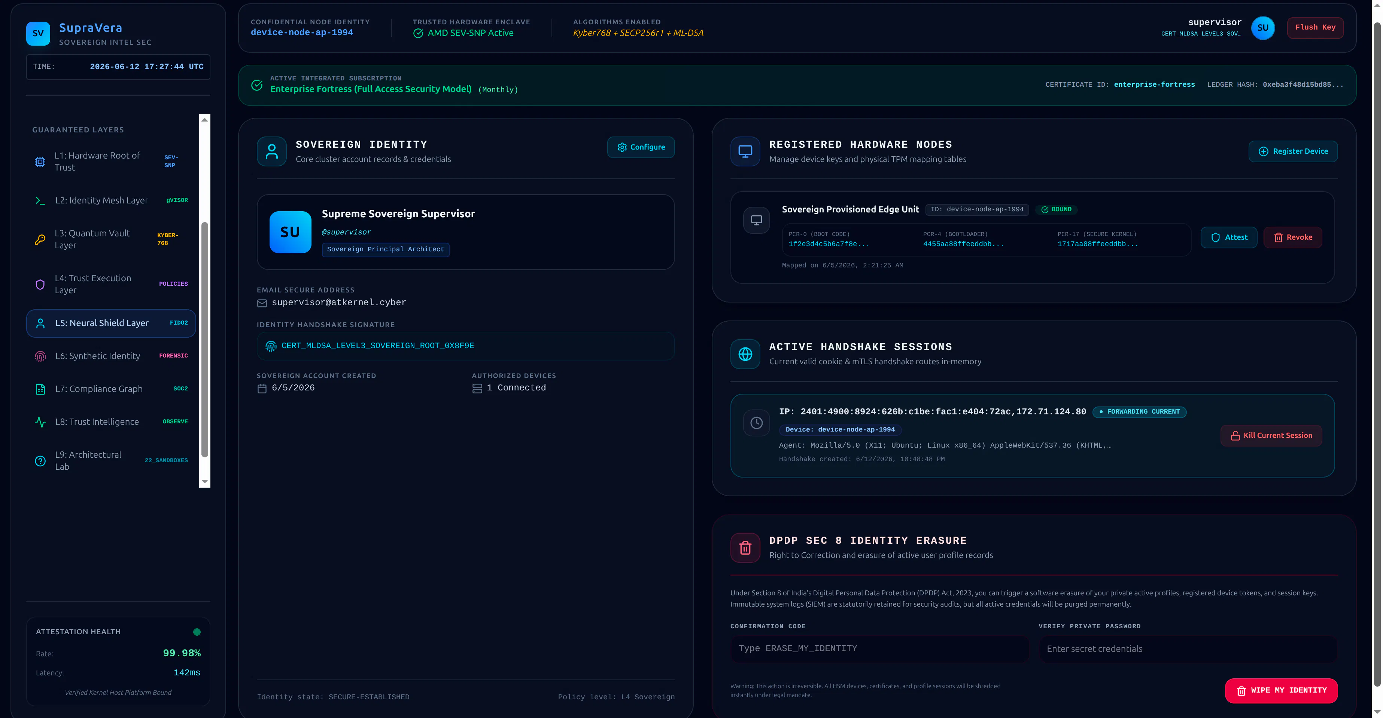
Task: Click the AMD SEV-SNP Active check icon
Action: pyautogui.click(x=418, y=33)
